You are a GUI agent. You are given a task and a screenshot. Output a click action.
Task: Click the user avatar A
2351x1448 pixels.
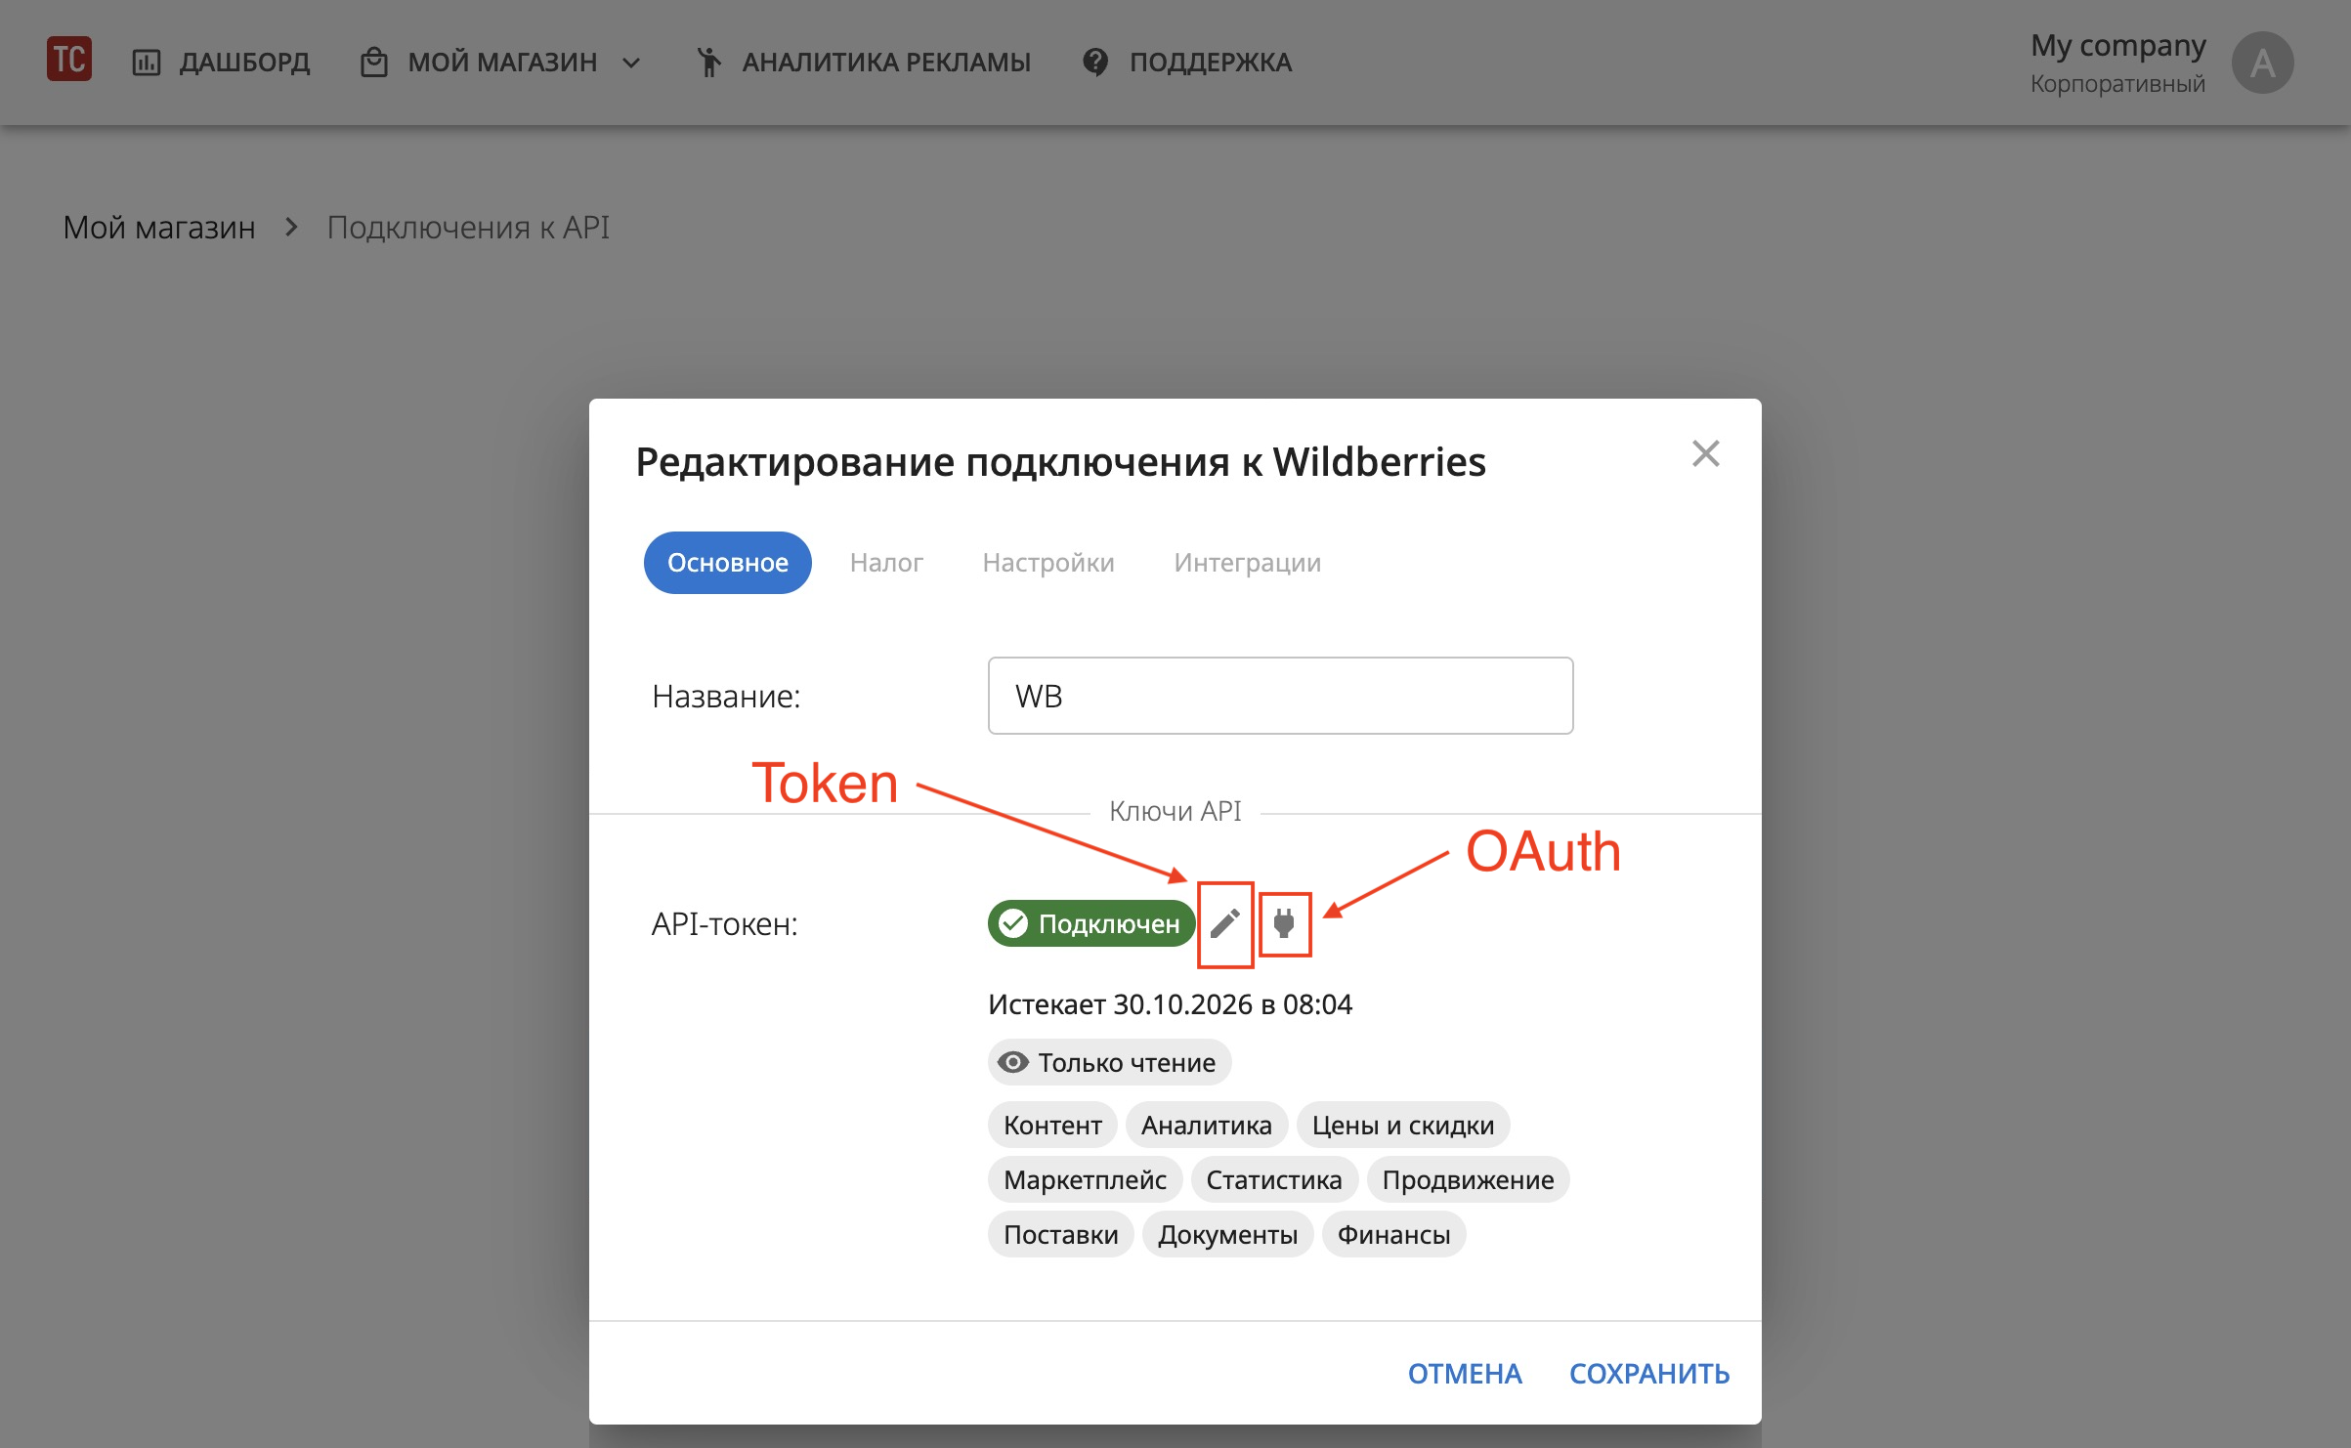pos(2262,63)
